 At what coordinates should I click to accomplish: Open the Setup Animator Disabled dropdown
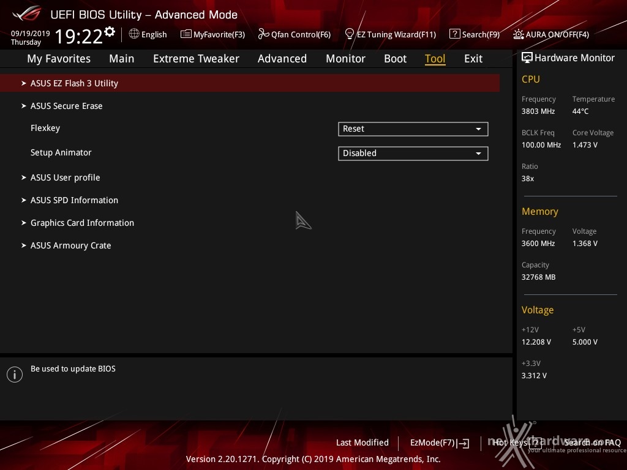[x=413, y=154]
